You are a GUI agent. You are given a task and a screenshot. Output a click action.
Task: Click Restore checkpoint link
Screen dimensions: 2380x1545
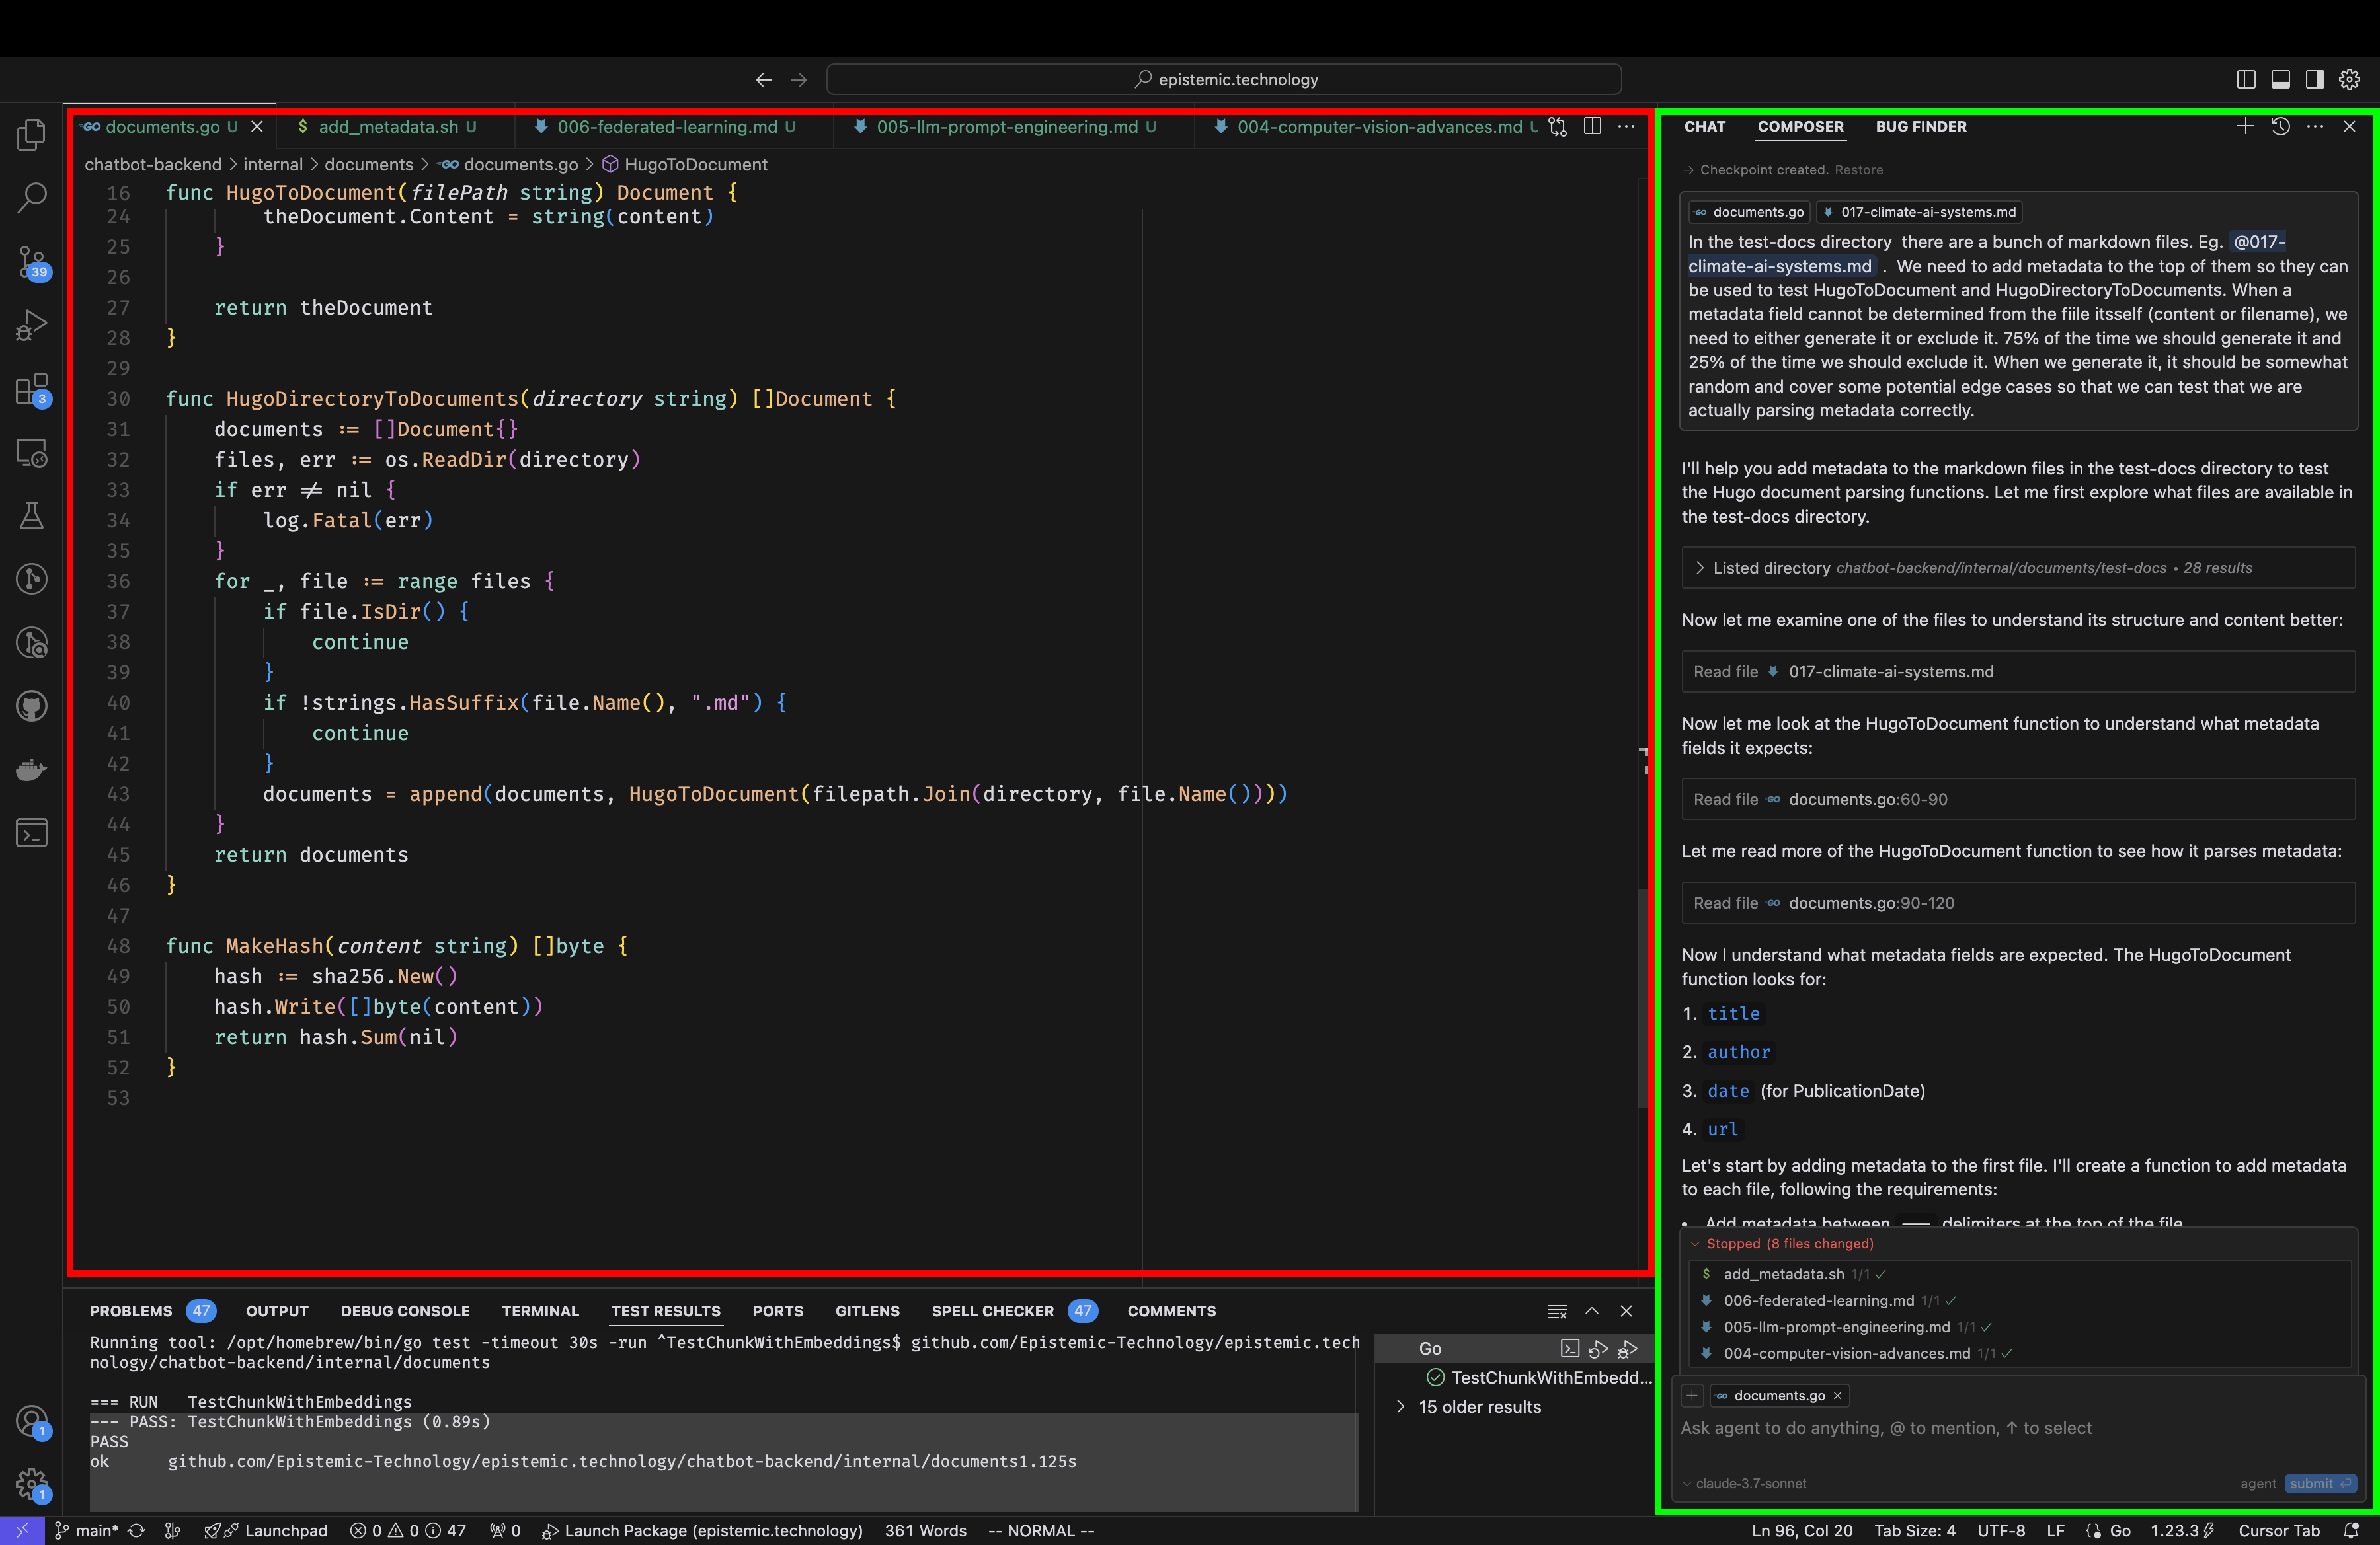click(x=1858, y=170)
